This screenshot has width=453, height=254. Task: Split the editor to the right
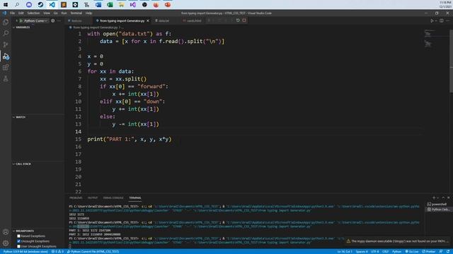[442, 20]
